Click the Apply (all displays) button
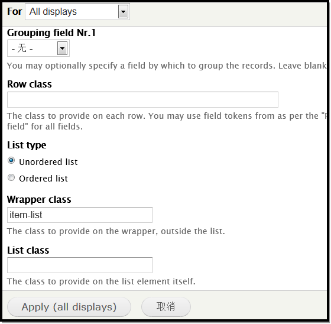Image resolution: width=331 pixels, height=324 pixels. pos(69,307)
